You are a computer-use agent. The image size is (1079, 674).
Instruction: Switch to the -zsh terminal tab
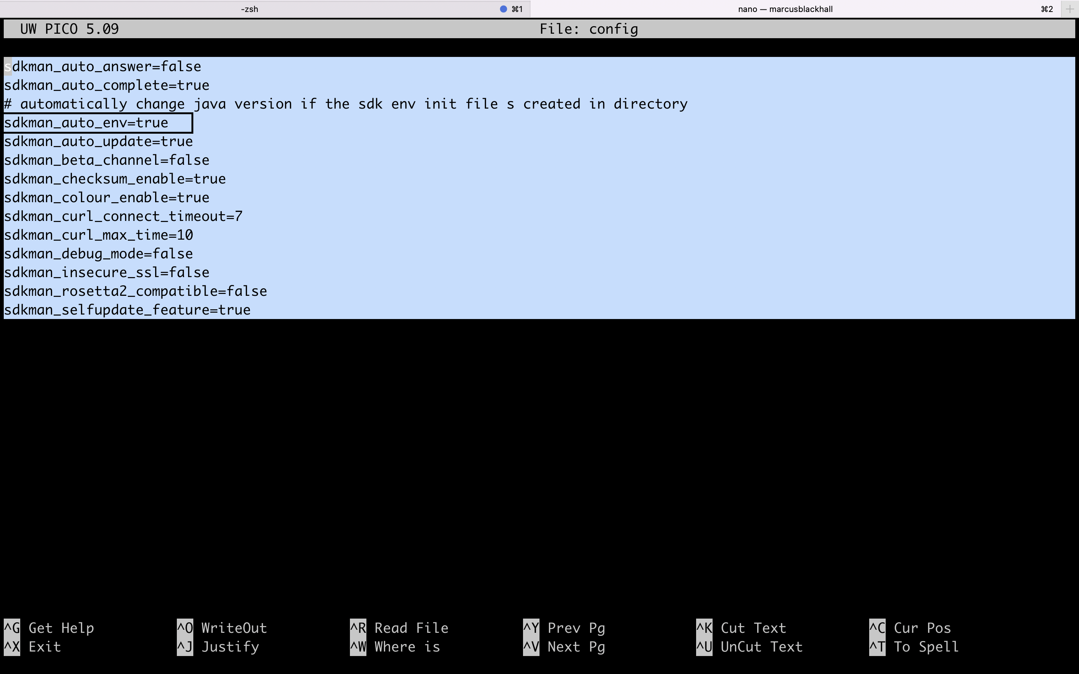(265, 9)
